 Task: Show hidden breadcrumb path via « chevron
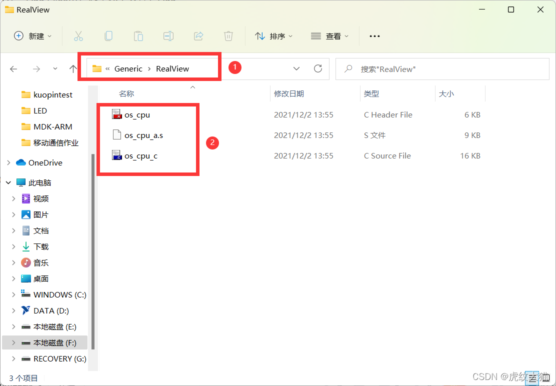click(107, 69)
